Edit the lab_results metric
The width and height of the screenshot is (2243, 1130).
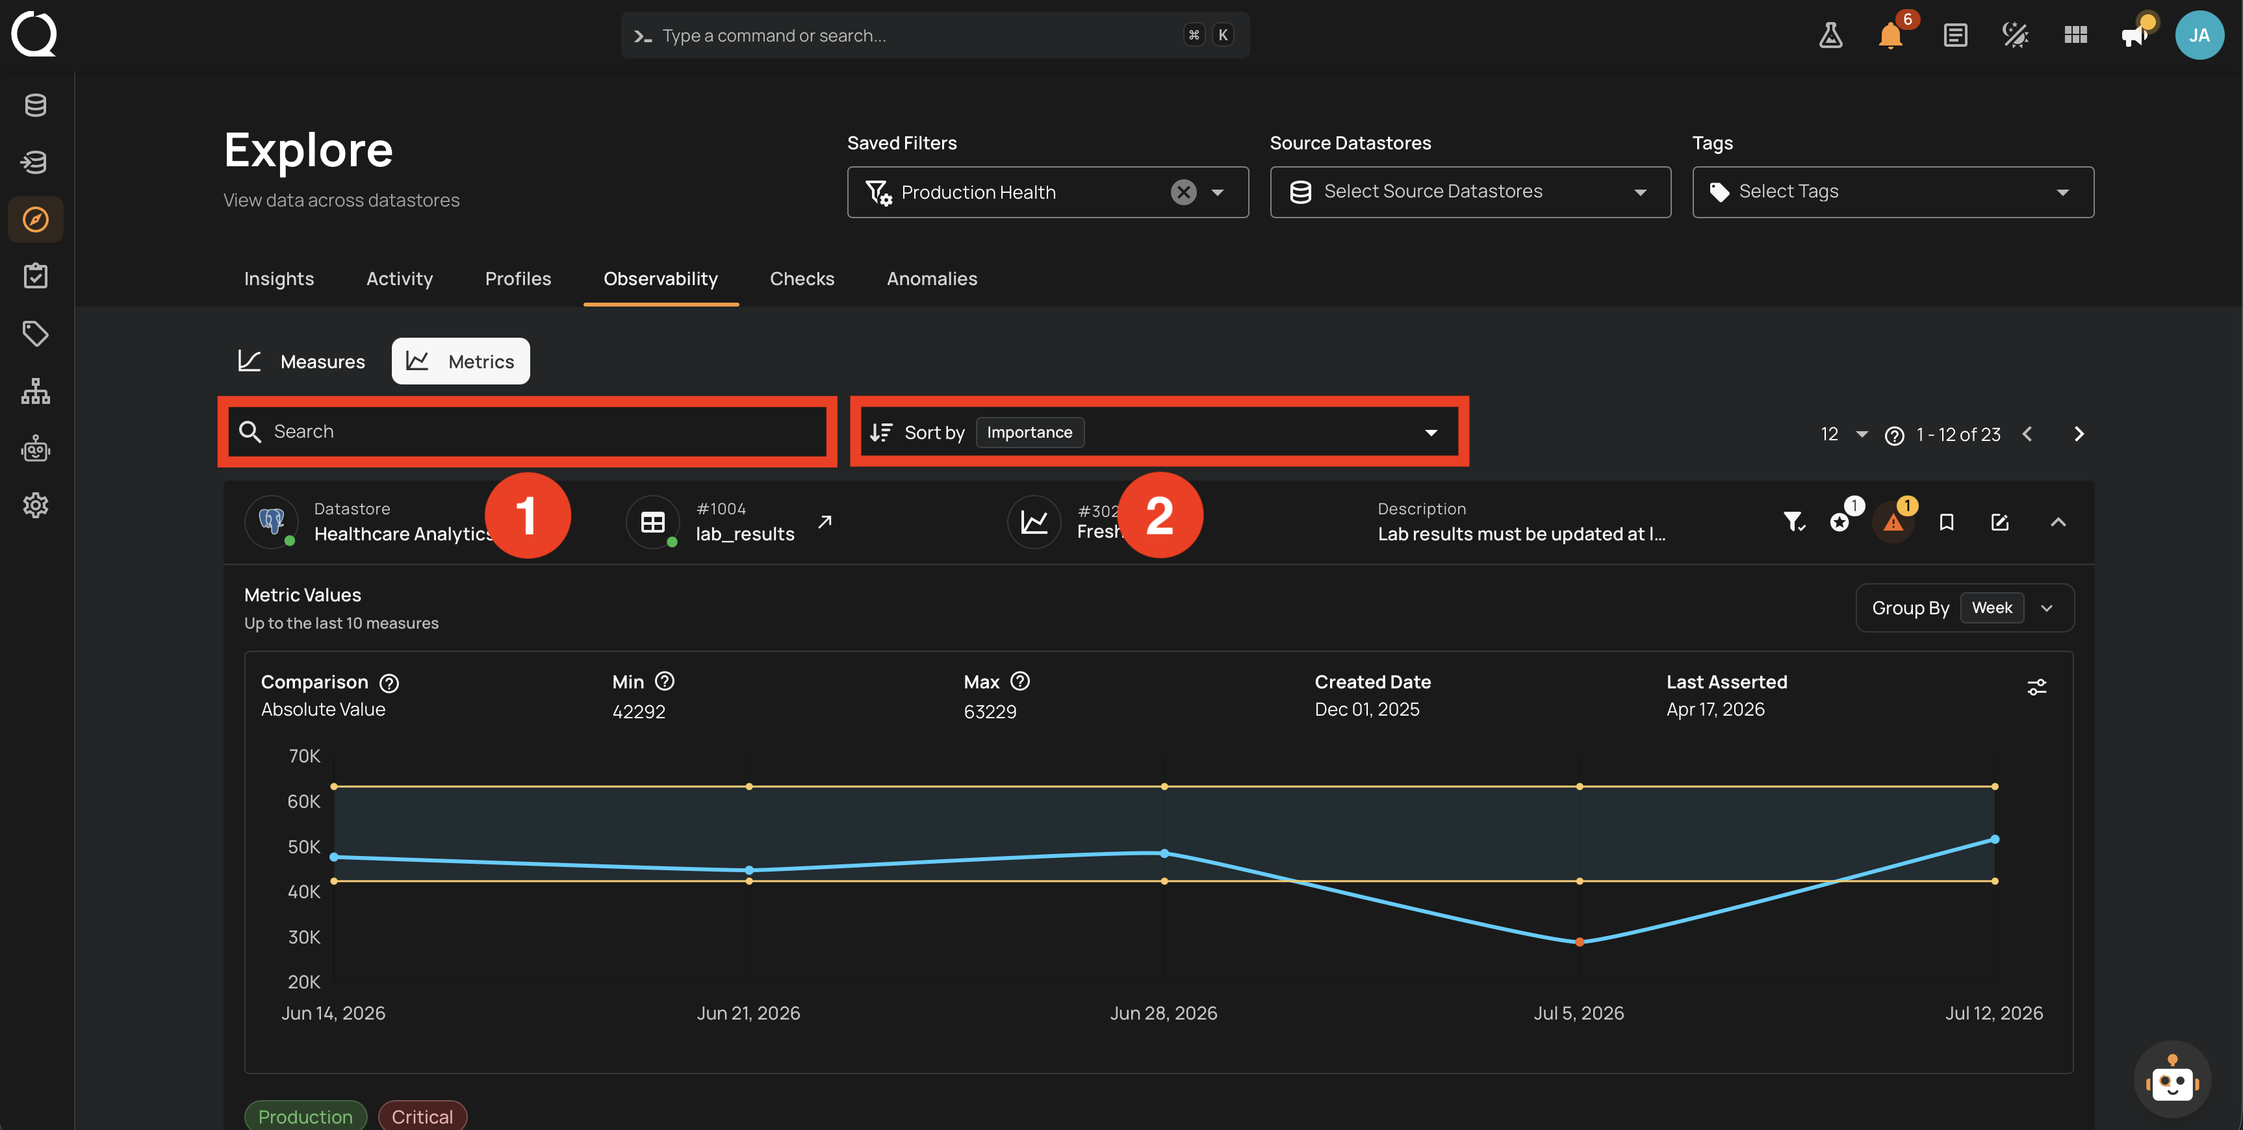tap(2000, 522)
